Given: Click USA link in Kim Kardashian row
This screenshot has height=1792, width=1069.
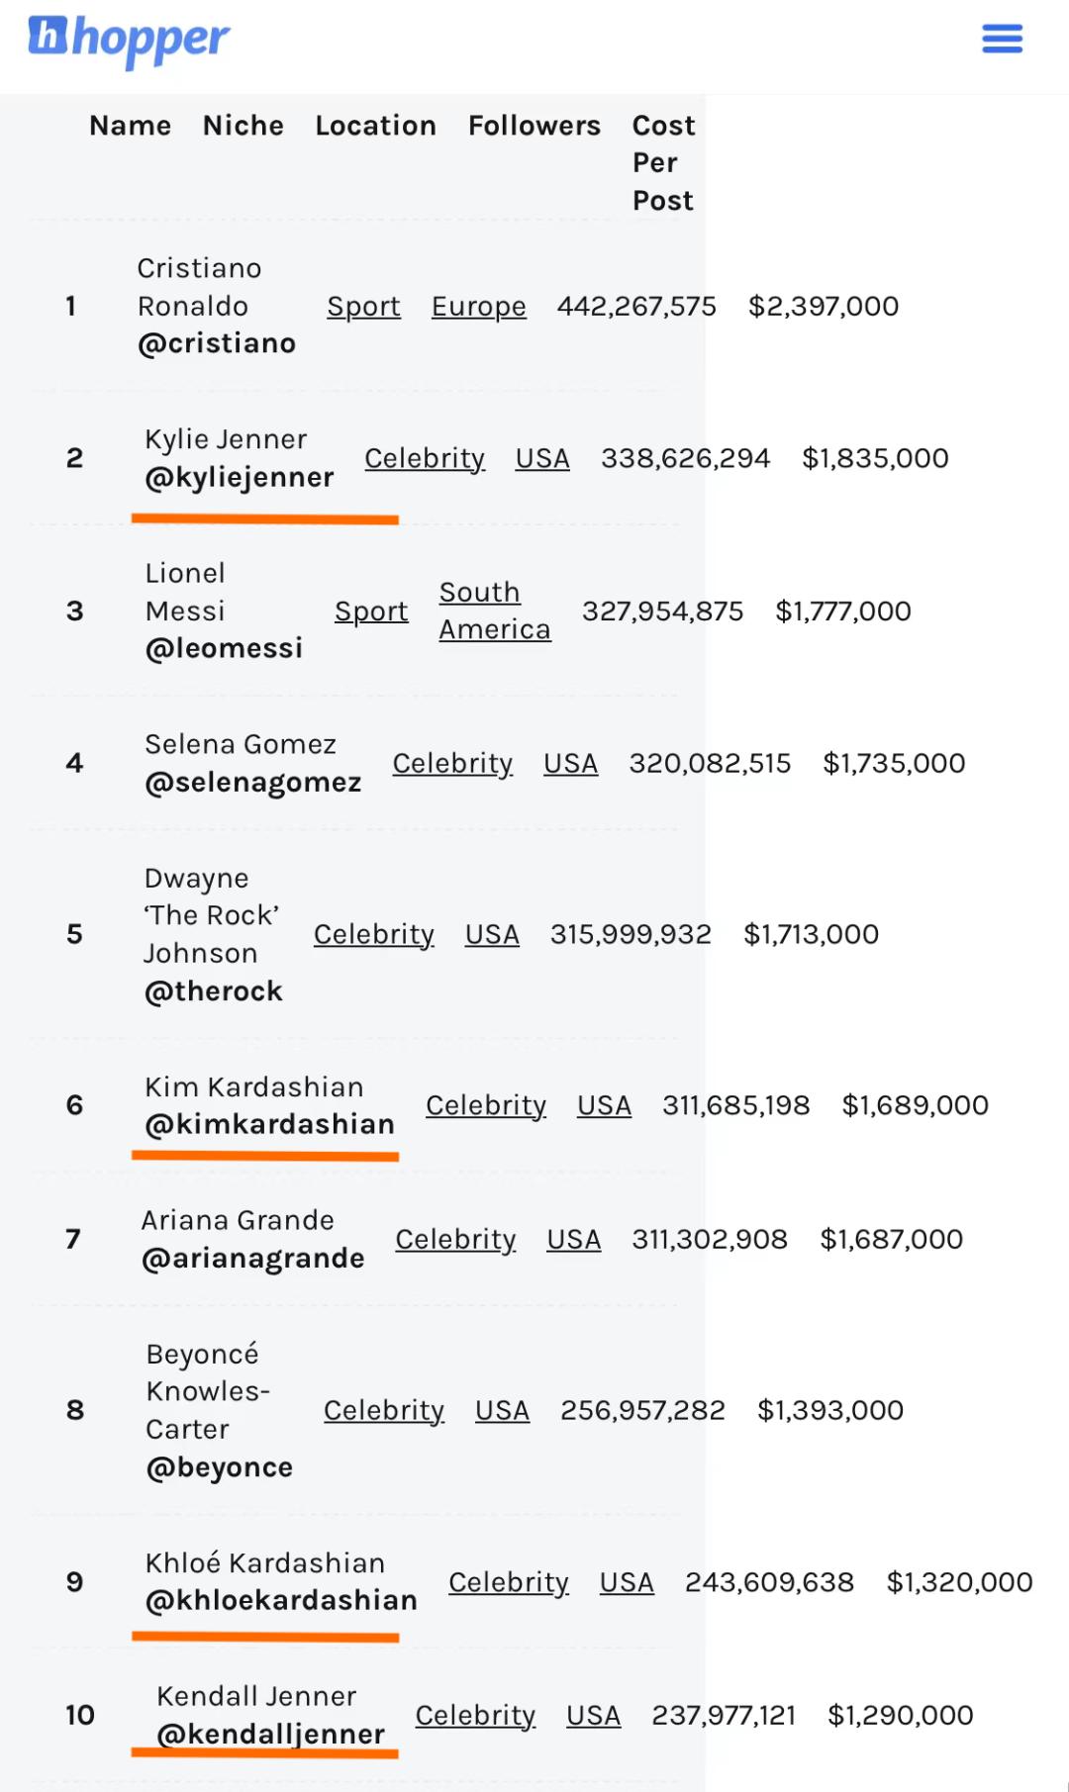Looking at the screenshot, I should pos(604,1106).
